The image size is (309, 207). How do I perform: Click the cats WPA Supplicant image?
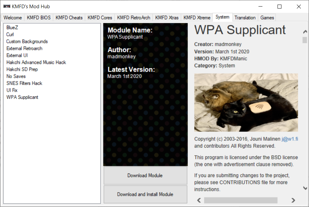click(246, 102)
